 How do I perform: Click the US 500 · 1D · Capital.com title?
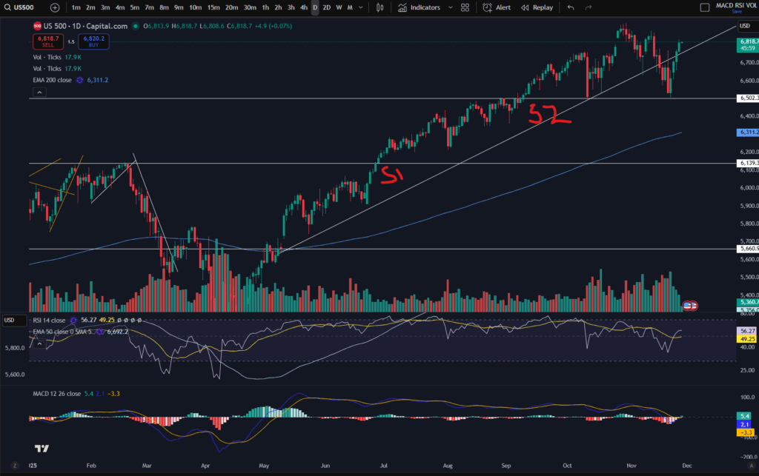pos(86,26)
